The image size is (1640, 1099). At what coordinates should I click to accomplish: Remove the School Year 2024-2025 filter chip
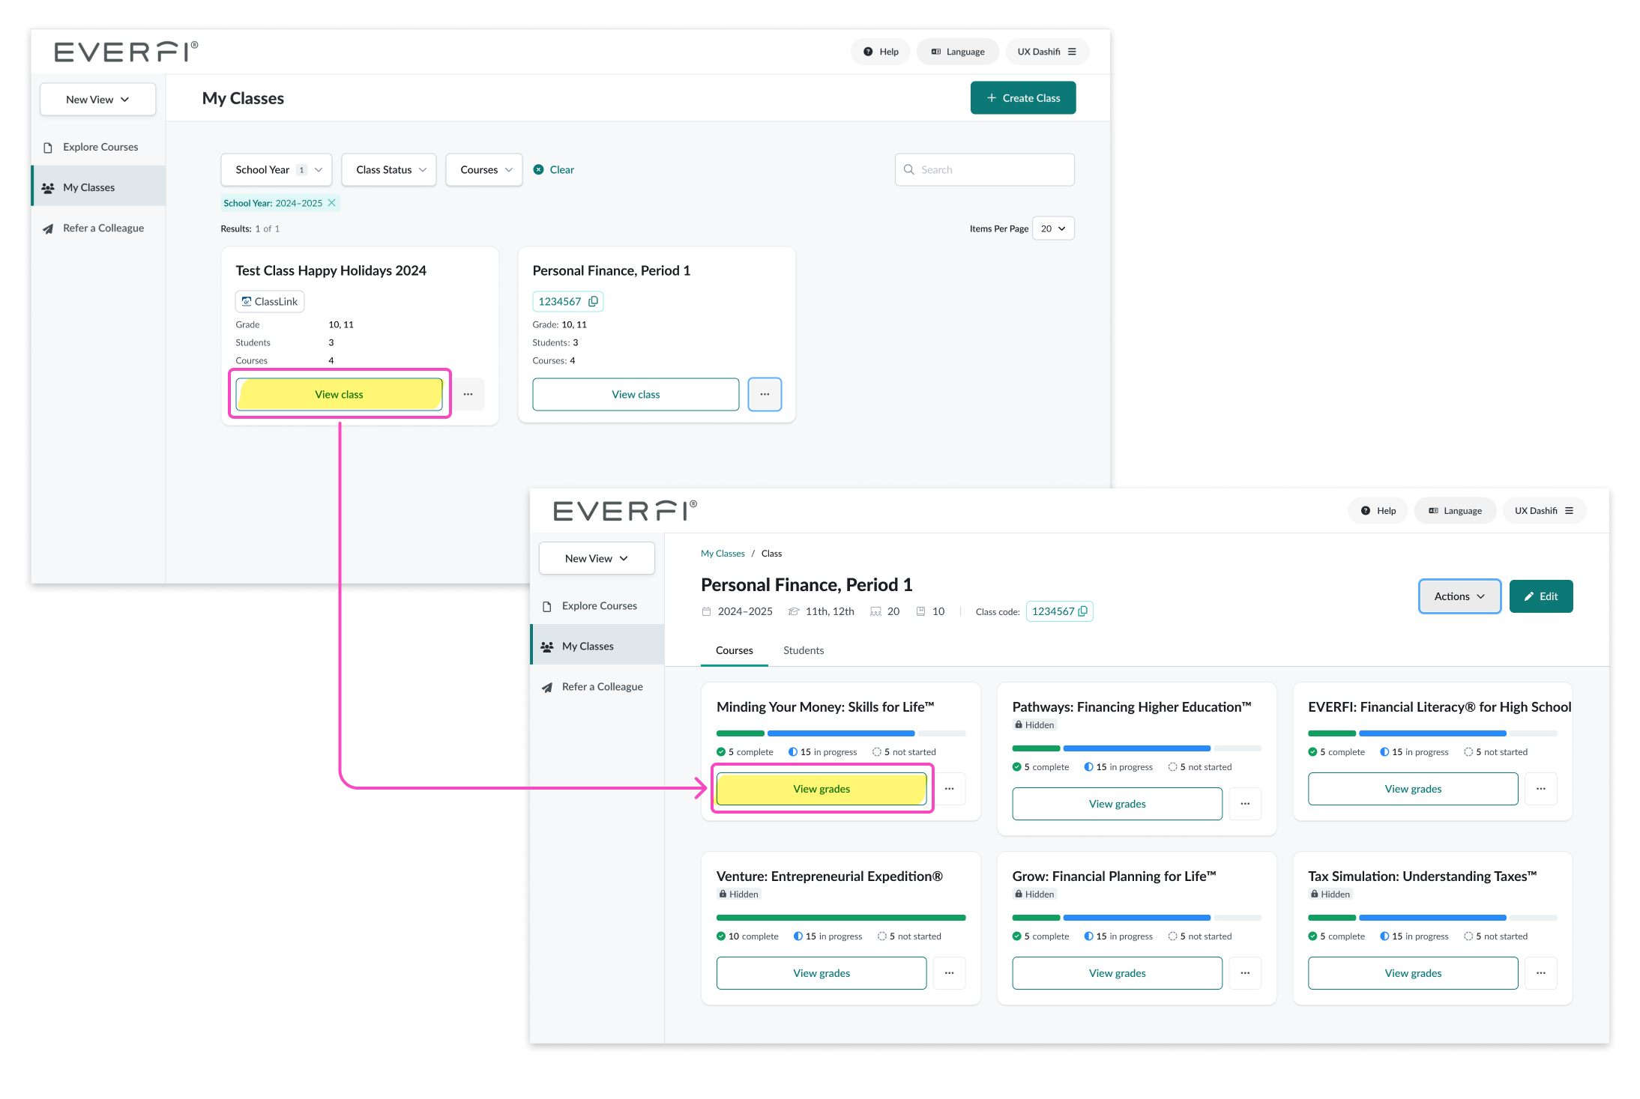point(331,203)
